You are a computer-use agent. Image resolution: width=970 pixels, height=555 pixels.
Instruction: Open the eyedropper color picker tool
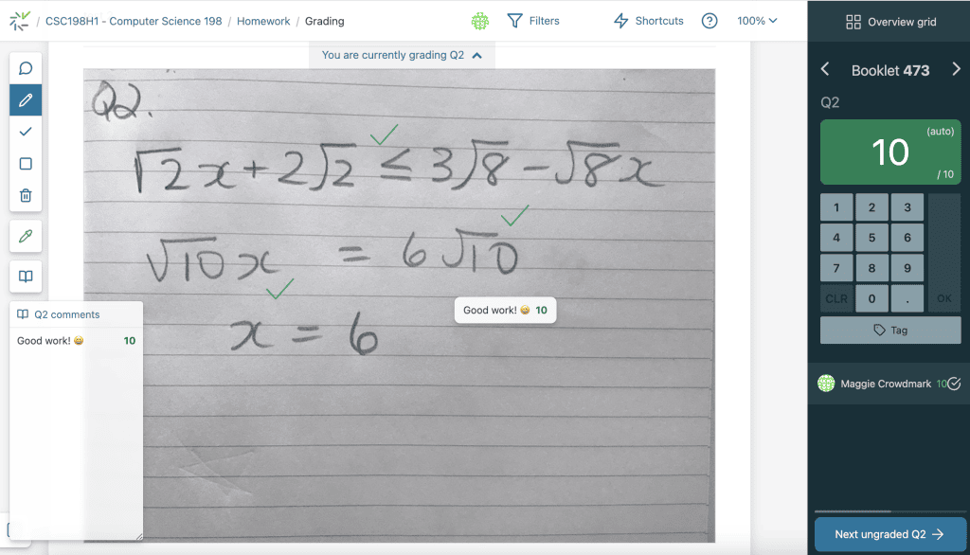[26, 236]
